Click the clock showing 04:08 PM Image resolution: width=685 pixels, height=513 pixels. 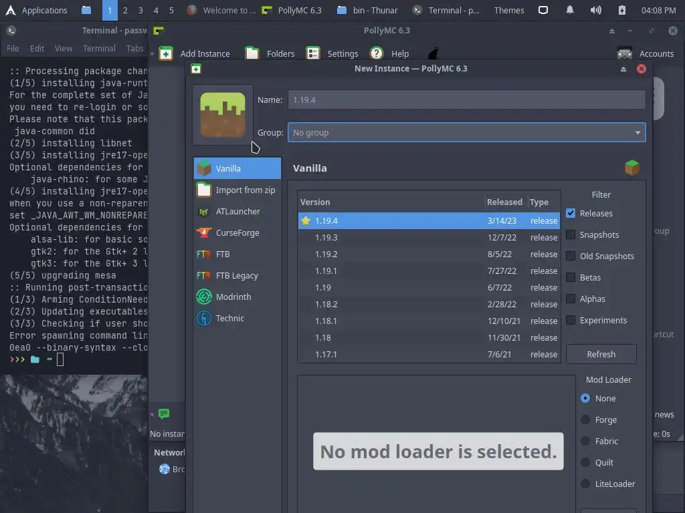(x=658, y=10)
